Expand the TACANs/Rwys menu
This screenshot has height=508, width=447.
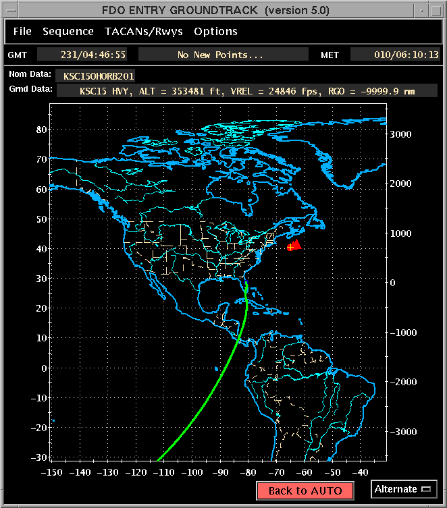pyautogui.click(x=143, y=32)
